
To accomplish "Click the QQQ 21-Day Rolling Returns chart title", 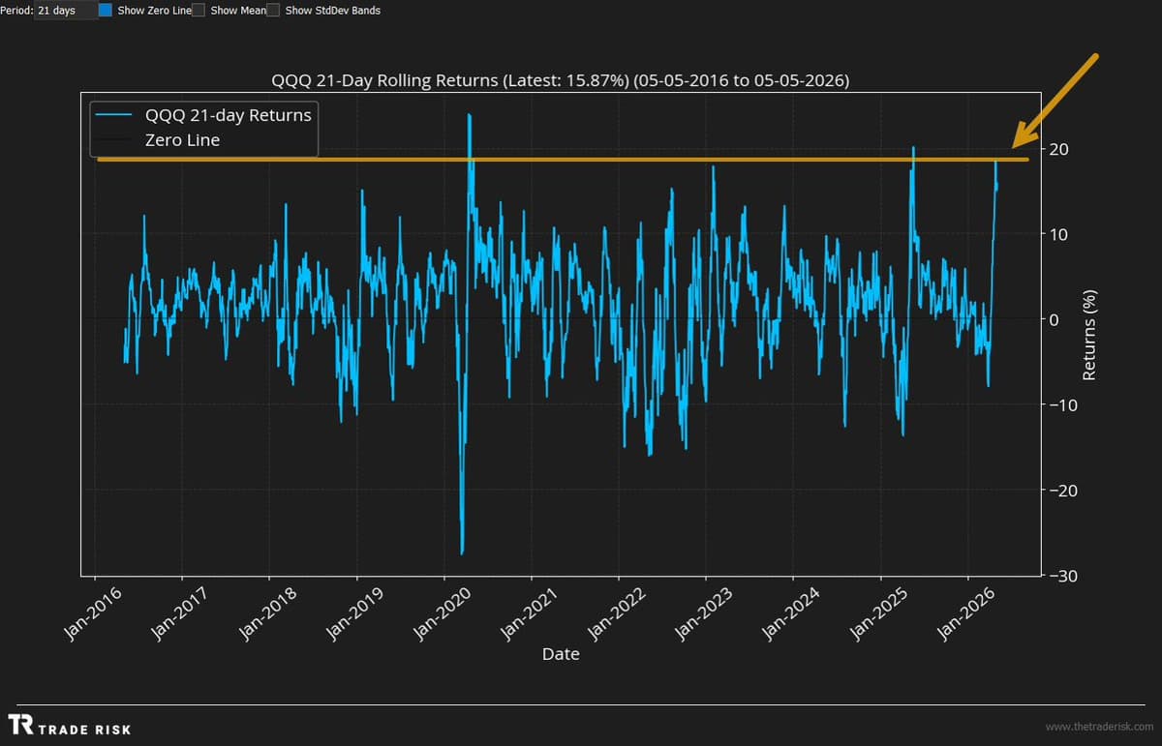I will point(561,81).
